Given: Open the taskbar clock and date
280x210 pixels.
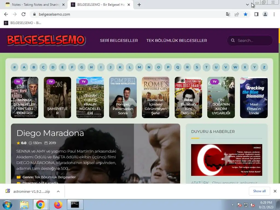Looking at the screenshot, I should tap(266, 205).
